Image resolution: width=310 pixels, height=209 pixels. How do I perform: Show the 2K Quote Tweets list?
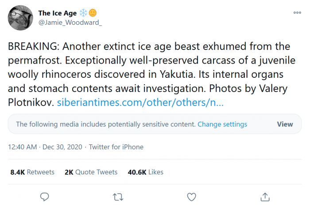[91, 172]
